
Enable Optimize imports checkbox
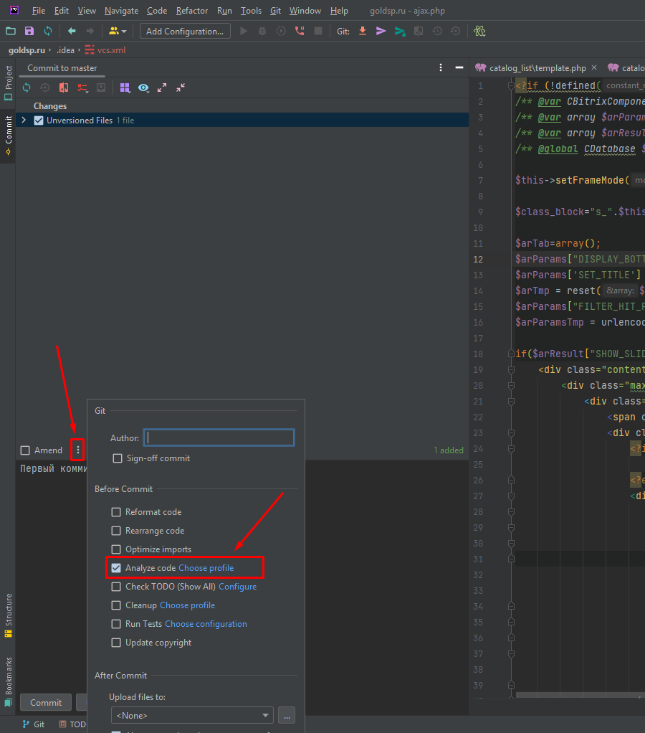click(116, 549)
